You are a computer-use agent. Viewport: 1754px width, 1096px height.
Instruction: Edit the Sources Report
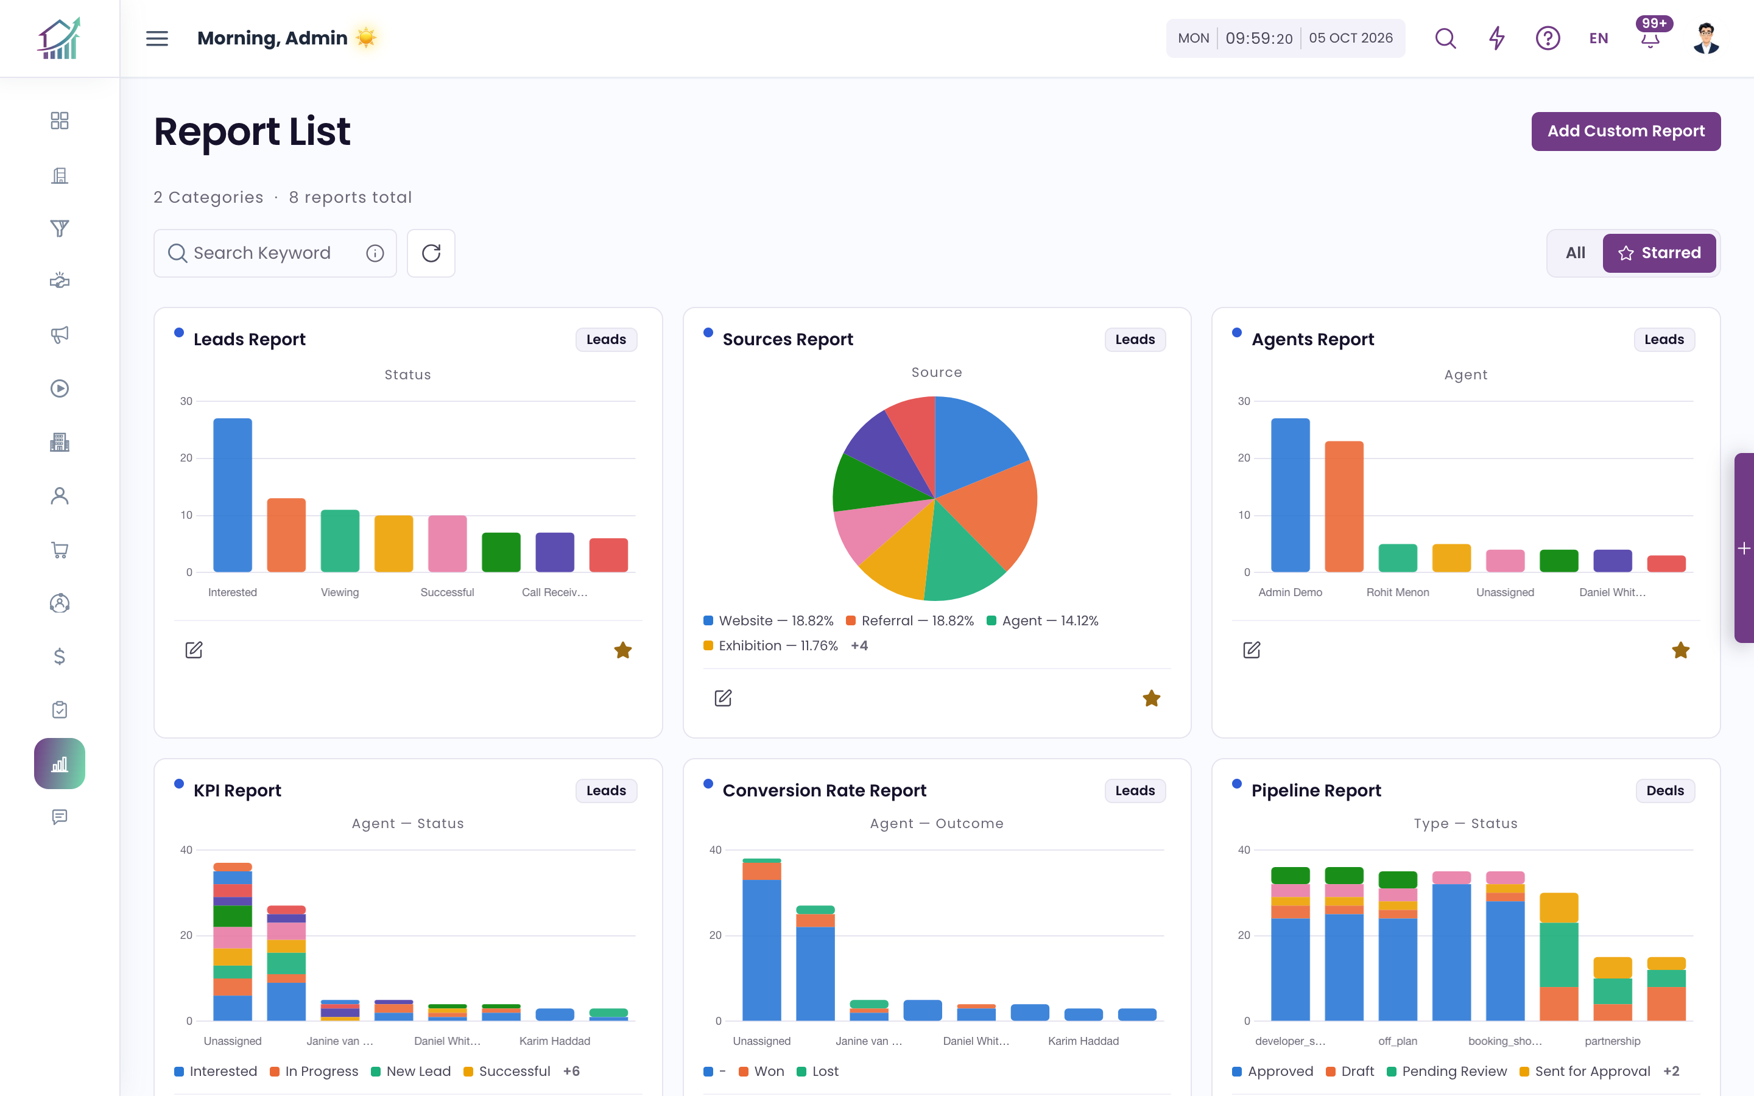[x=723, y=698]
